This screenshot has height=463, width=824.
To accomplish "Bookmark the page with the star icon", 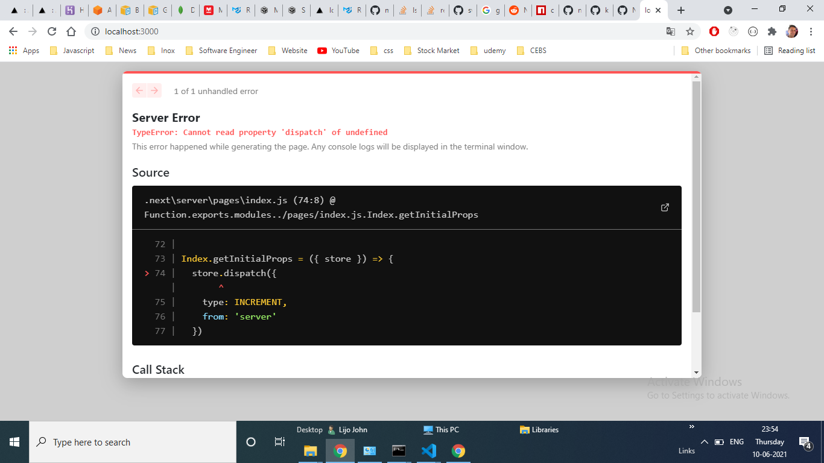I will pos(689,31).
